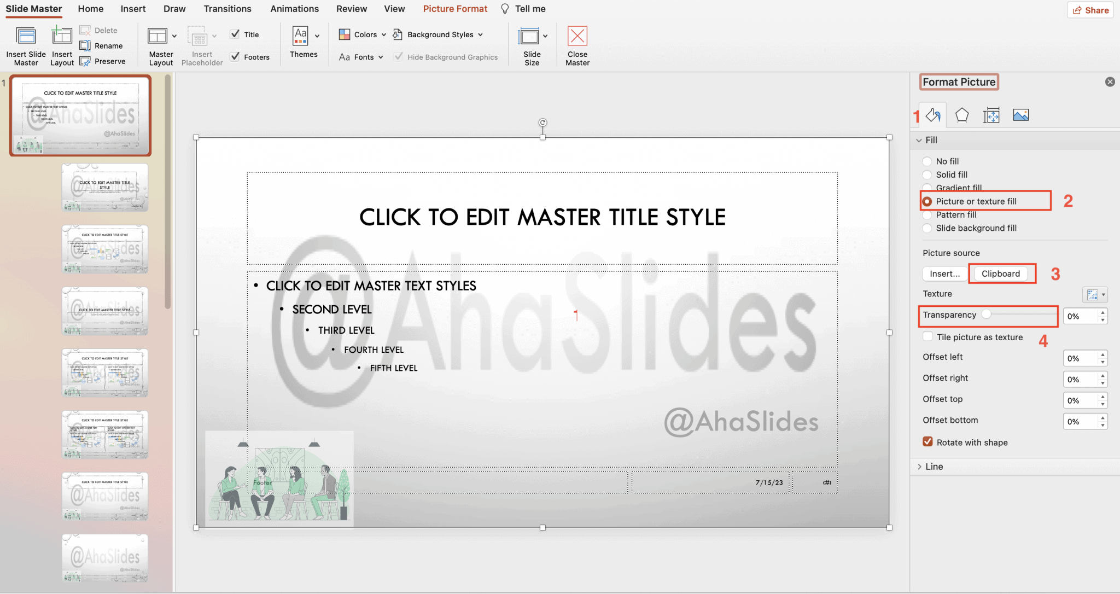The width and height of the screenshot is (1120, 594).
Task: Click the Clipboard button under Picture source
Action: pos(1001,273)
